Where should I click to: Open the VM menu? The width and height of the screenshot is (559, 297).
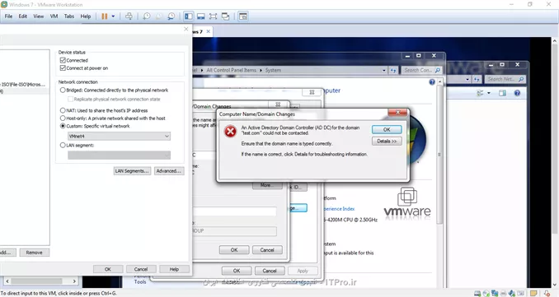pos(54,16)
